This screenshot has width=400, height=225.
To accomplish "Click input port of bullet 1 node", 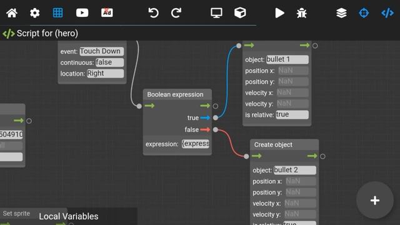I will [239, 46].
